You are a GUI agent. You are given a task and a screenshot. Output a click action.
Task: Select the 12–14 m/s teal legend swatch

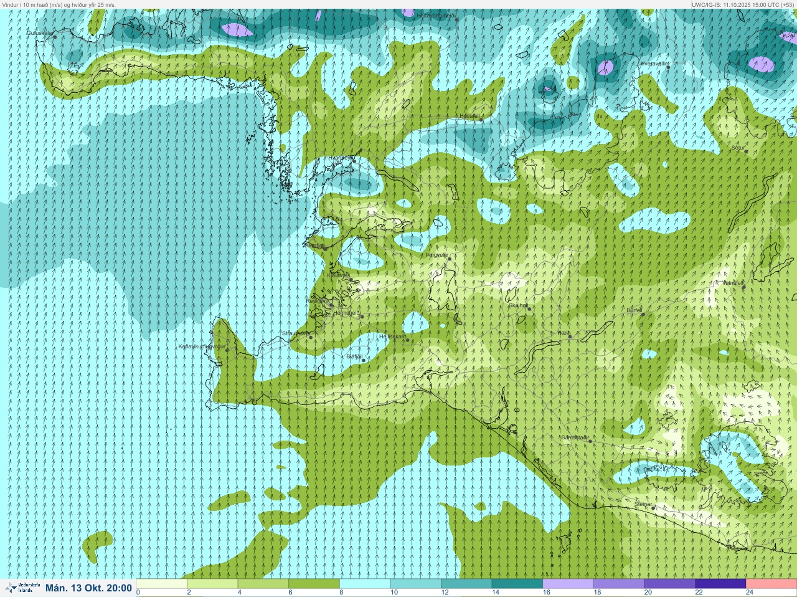coord(466,584)
